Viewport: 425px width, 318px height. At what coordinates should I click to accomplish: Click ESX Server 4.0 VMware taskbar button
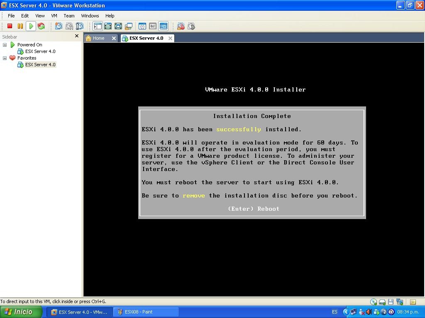tap(79, 312)
